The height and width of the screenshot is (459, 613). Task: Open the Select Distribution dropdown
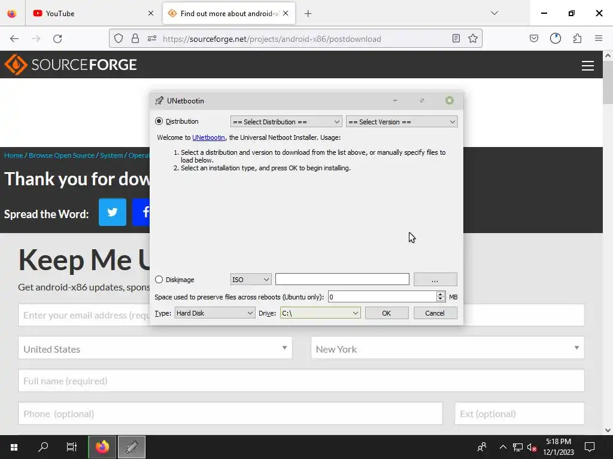point(286,122)
